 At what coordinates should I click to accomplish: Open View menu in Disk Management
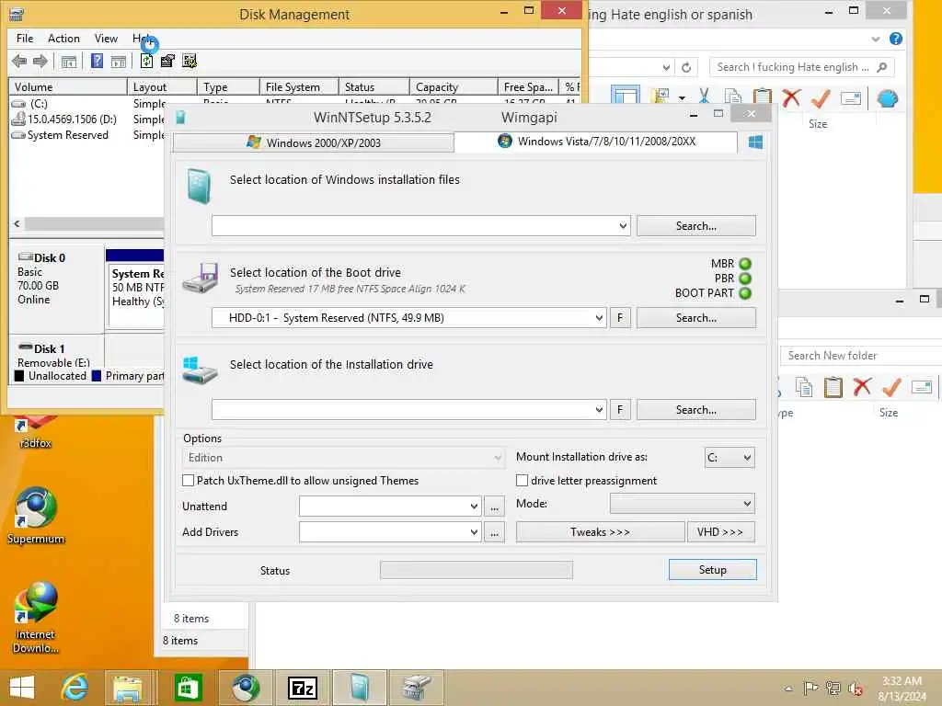point(106,39)
